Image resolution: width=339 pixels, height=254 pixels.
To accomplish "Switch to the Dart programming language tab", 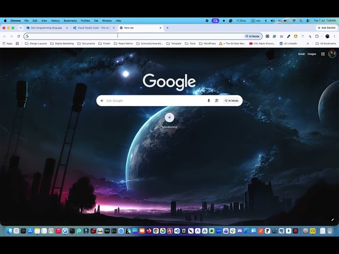I will pos(46,28).
